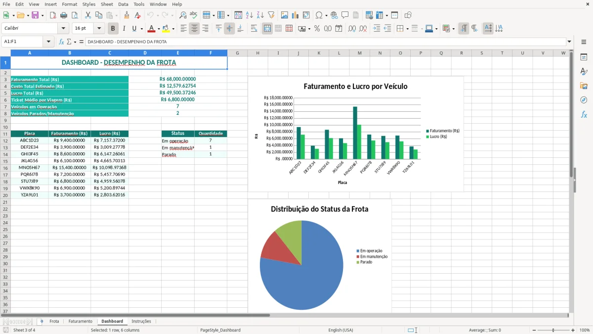Open the File menu

pyautogui.click(x=6, y=4)
